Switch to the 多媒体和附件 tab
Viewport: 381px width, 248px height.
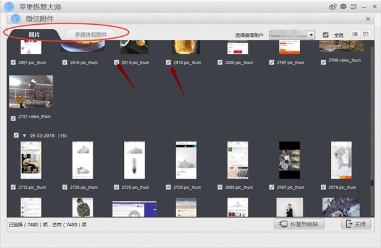[x=91, y=35]
